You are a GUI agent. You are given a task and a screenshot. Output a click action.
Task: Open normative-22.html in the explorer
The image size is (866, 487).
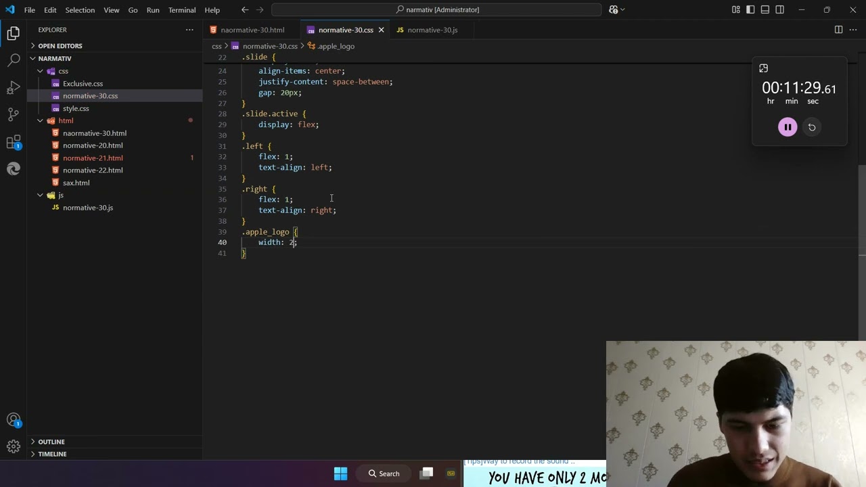click(x=93, y=170)
